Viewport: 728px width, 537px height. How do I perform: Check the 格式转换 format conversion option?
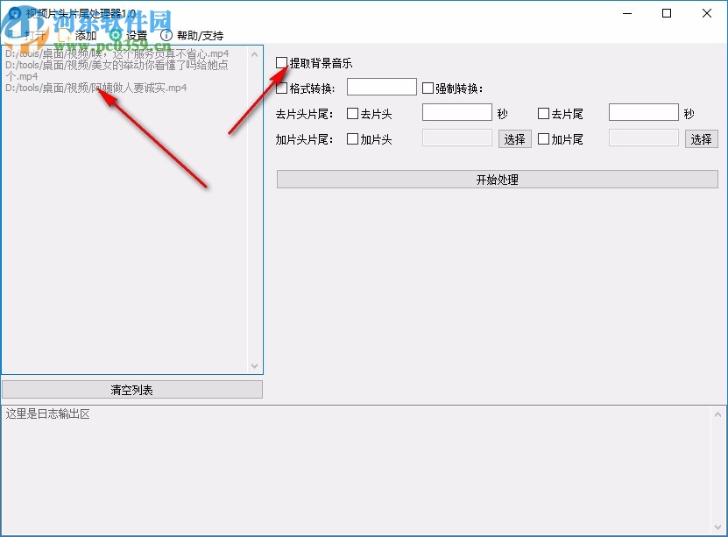[x=281, y=86]
